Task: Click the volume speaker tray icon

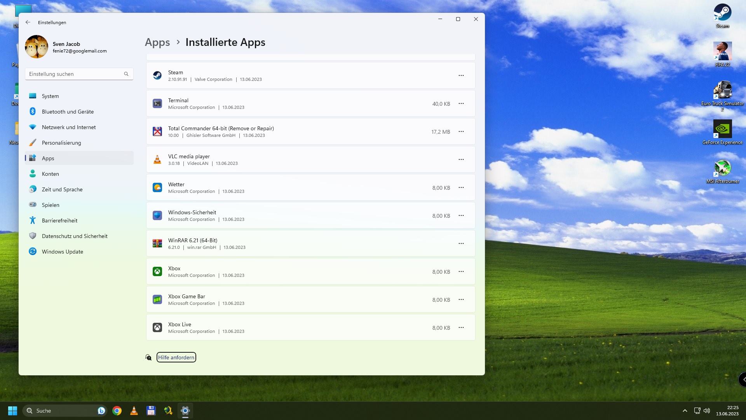Action: click(x=707, y=411)
